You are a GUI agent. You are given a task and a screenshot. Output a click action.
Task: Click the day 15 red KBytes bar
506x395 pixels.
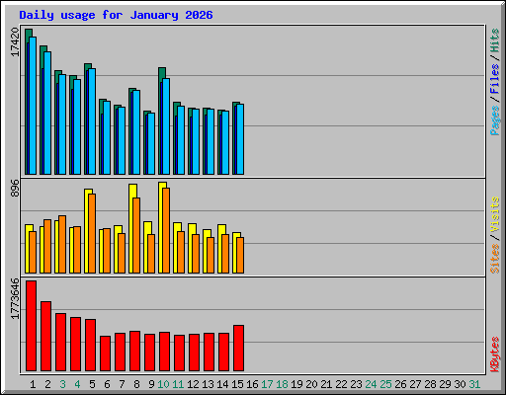click(238, 348)
